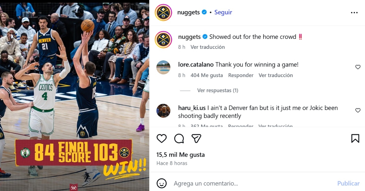
Task: Like lore.catalano's comment
Action: (x=358, y=67)
